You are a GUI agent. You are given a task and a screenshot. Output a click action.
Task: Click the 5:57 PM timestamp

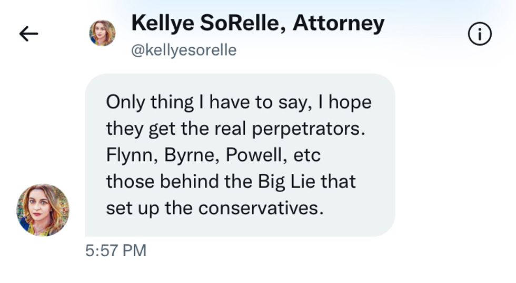point(115,251)
